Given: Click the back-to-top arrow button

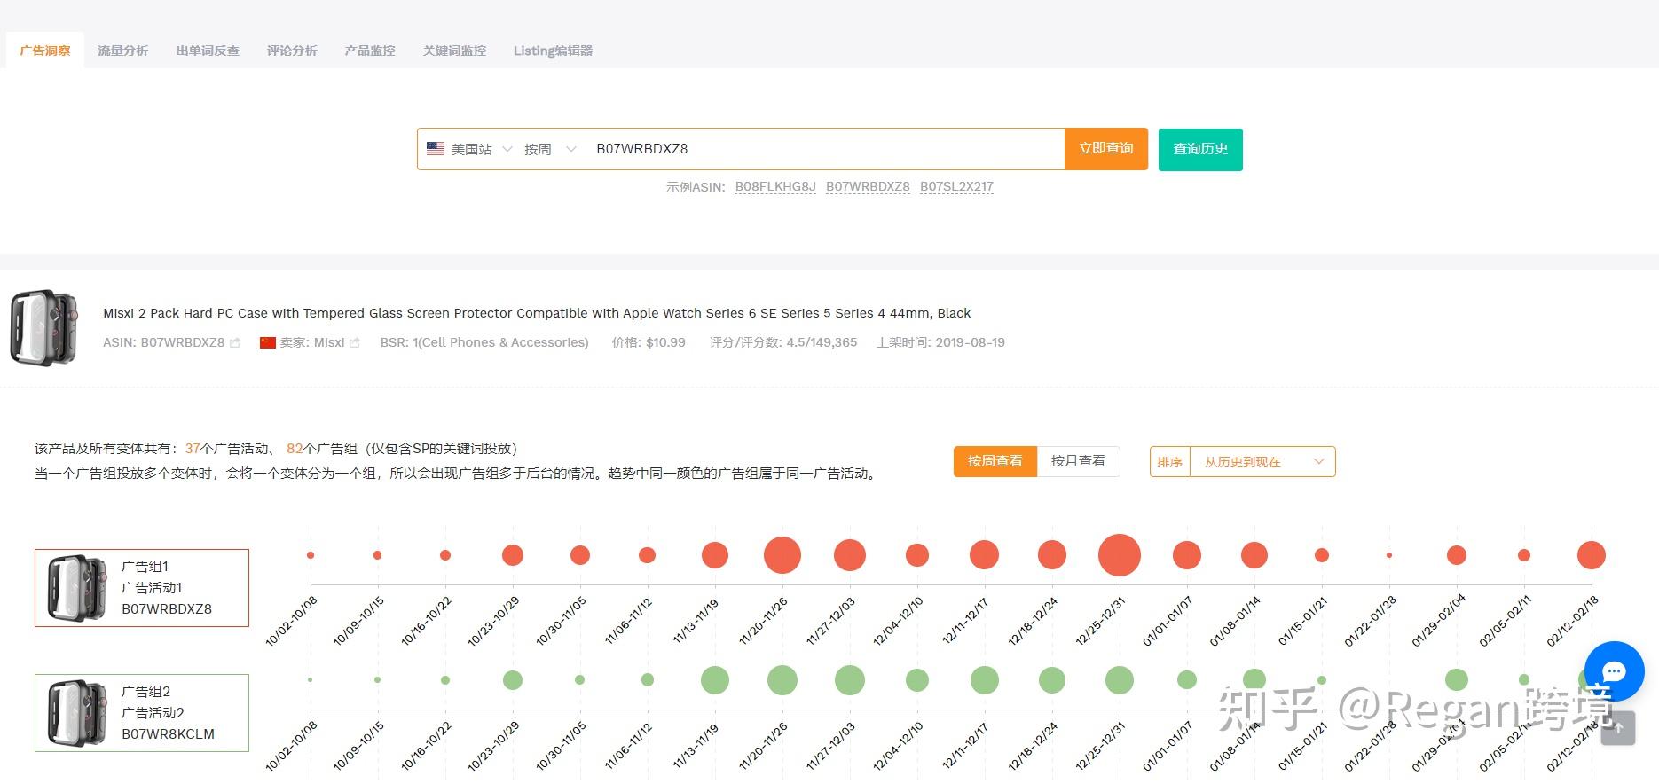Looking at the screenshot, I should point(1618,728).
